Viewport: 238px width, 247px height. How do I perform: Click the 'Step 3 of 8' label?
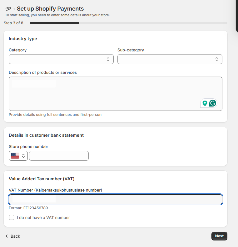pyautogui.click(x=13, y=23)
